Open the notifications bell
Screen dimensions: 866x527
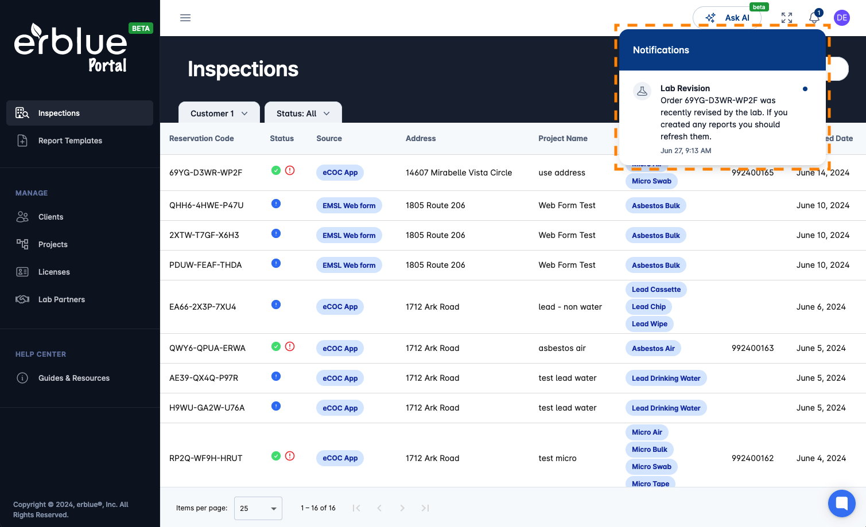coord(814,18)
